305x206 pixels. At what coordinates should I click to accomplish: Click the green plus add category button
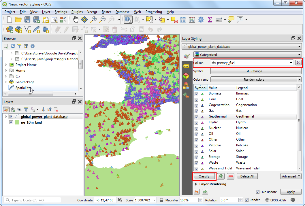221,176
